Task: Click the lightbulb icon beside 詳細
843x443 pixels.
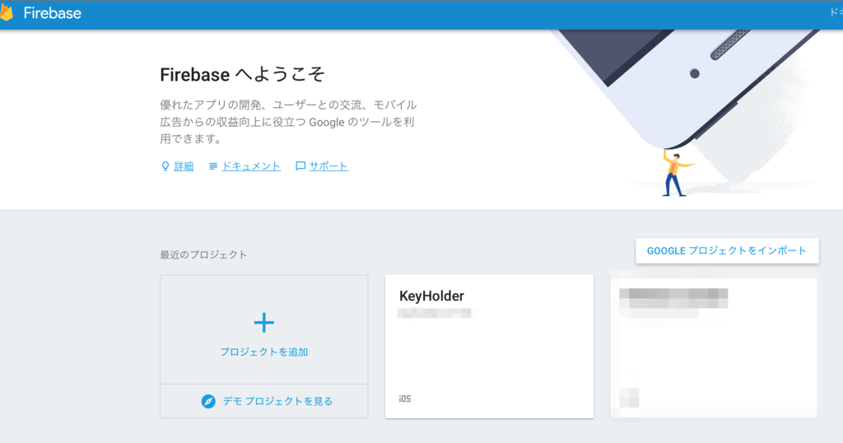Action: click(165, 166)
